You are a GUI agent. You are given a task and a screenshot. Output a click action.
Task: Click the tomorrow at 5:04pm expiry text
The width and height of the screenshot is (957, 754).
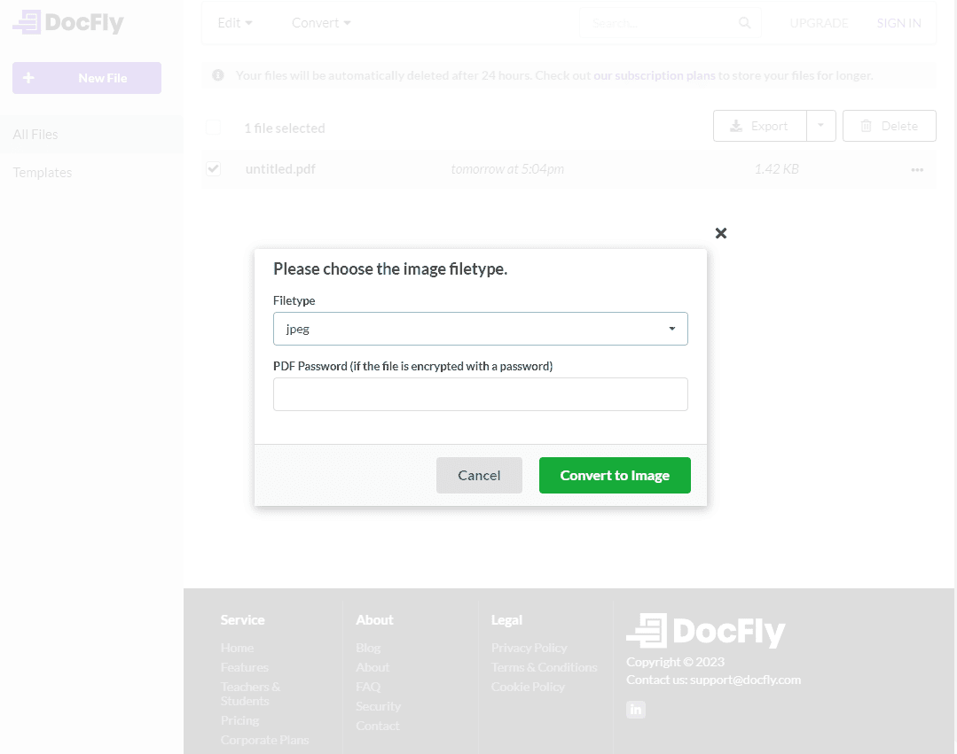(x=507, y=169)
